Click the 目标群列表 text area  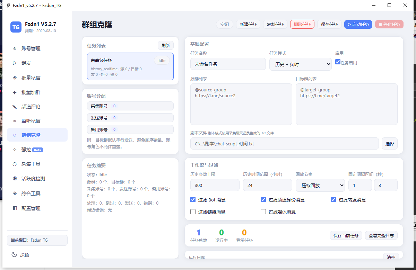click(x=347, y=104)
